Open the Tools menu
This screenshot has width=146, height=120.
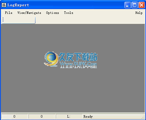[69, 13]
